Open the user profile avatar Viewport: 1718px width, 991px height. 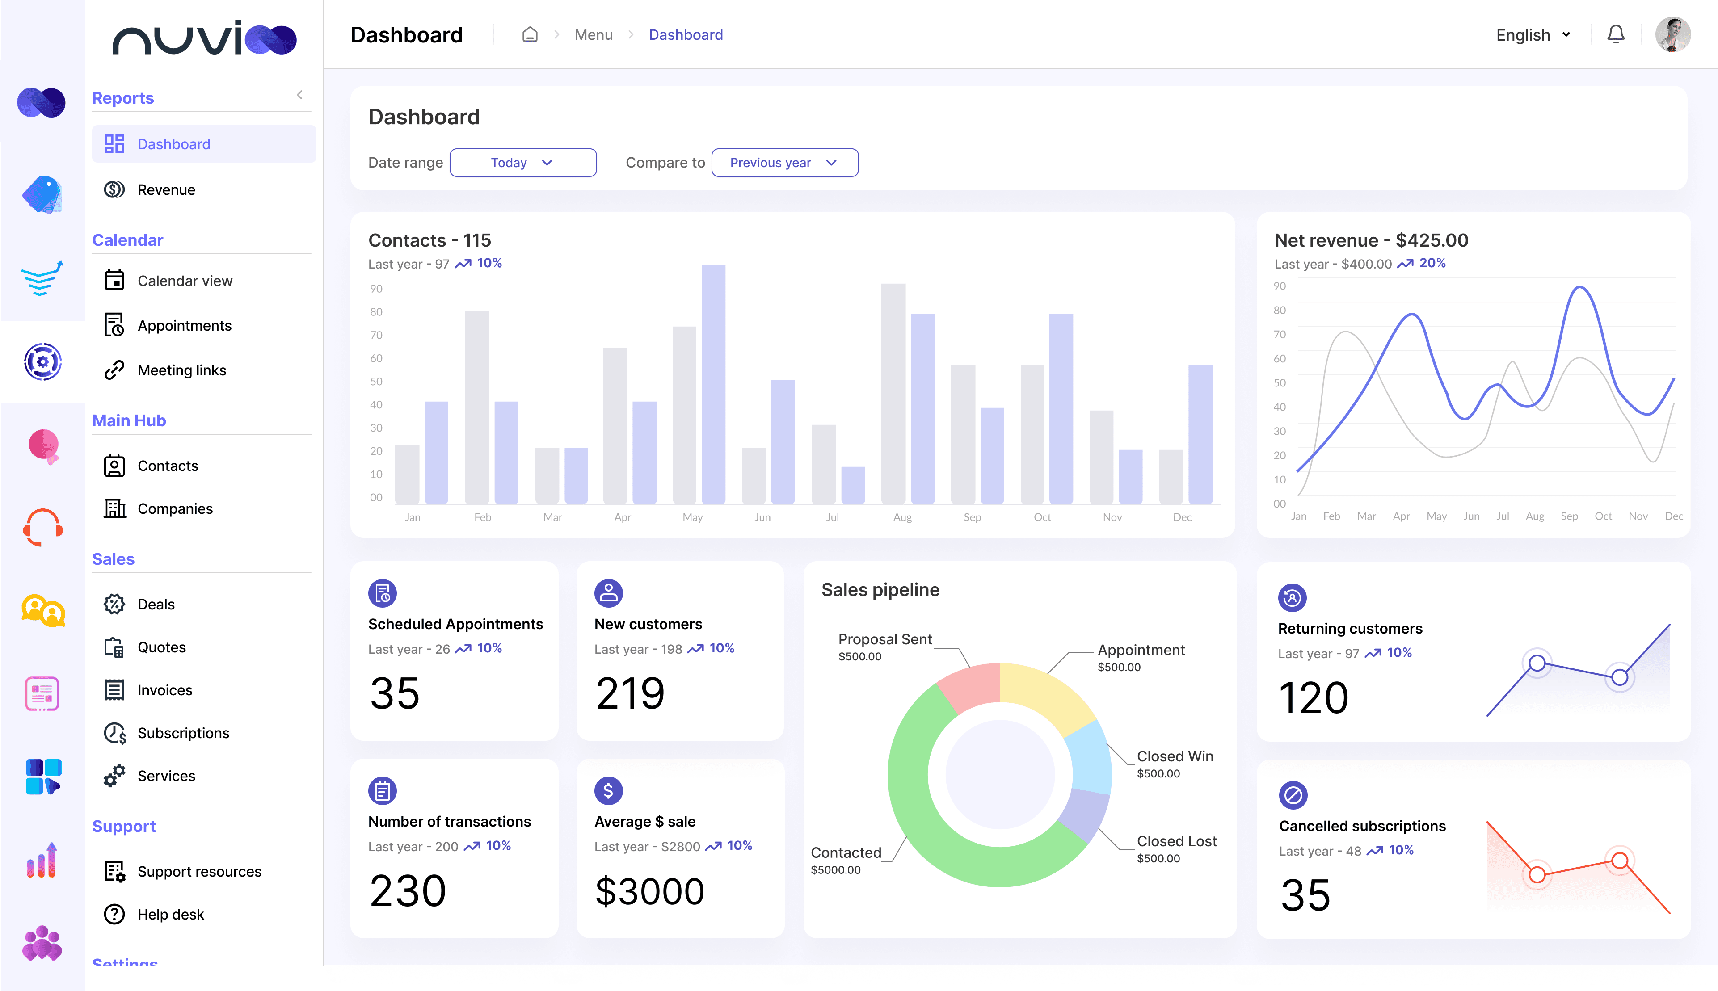click(x=1672, y=35)
